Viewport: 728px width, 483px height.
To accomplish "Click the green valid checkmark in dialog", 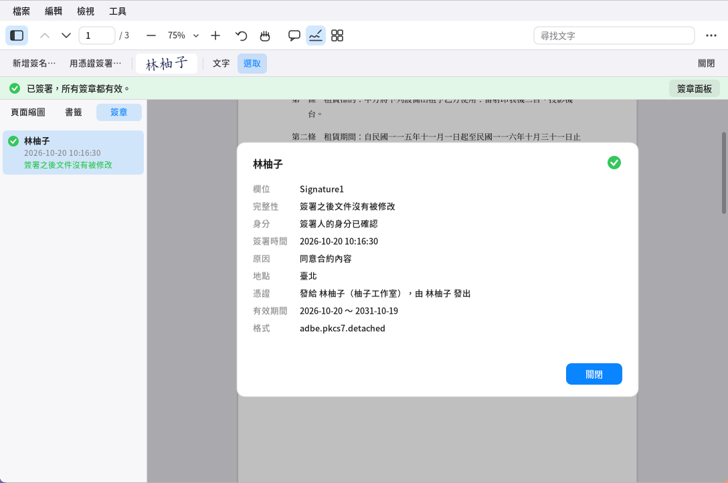I will [614, 163].
